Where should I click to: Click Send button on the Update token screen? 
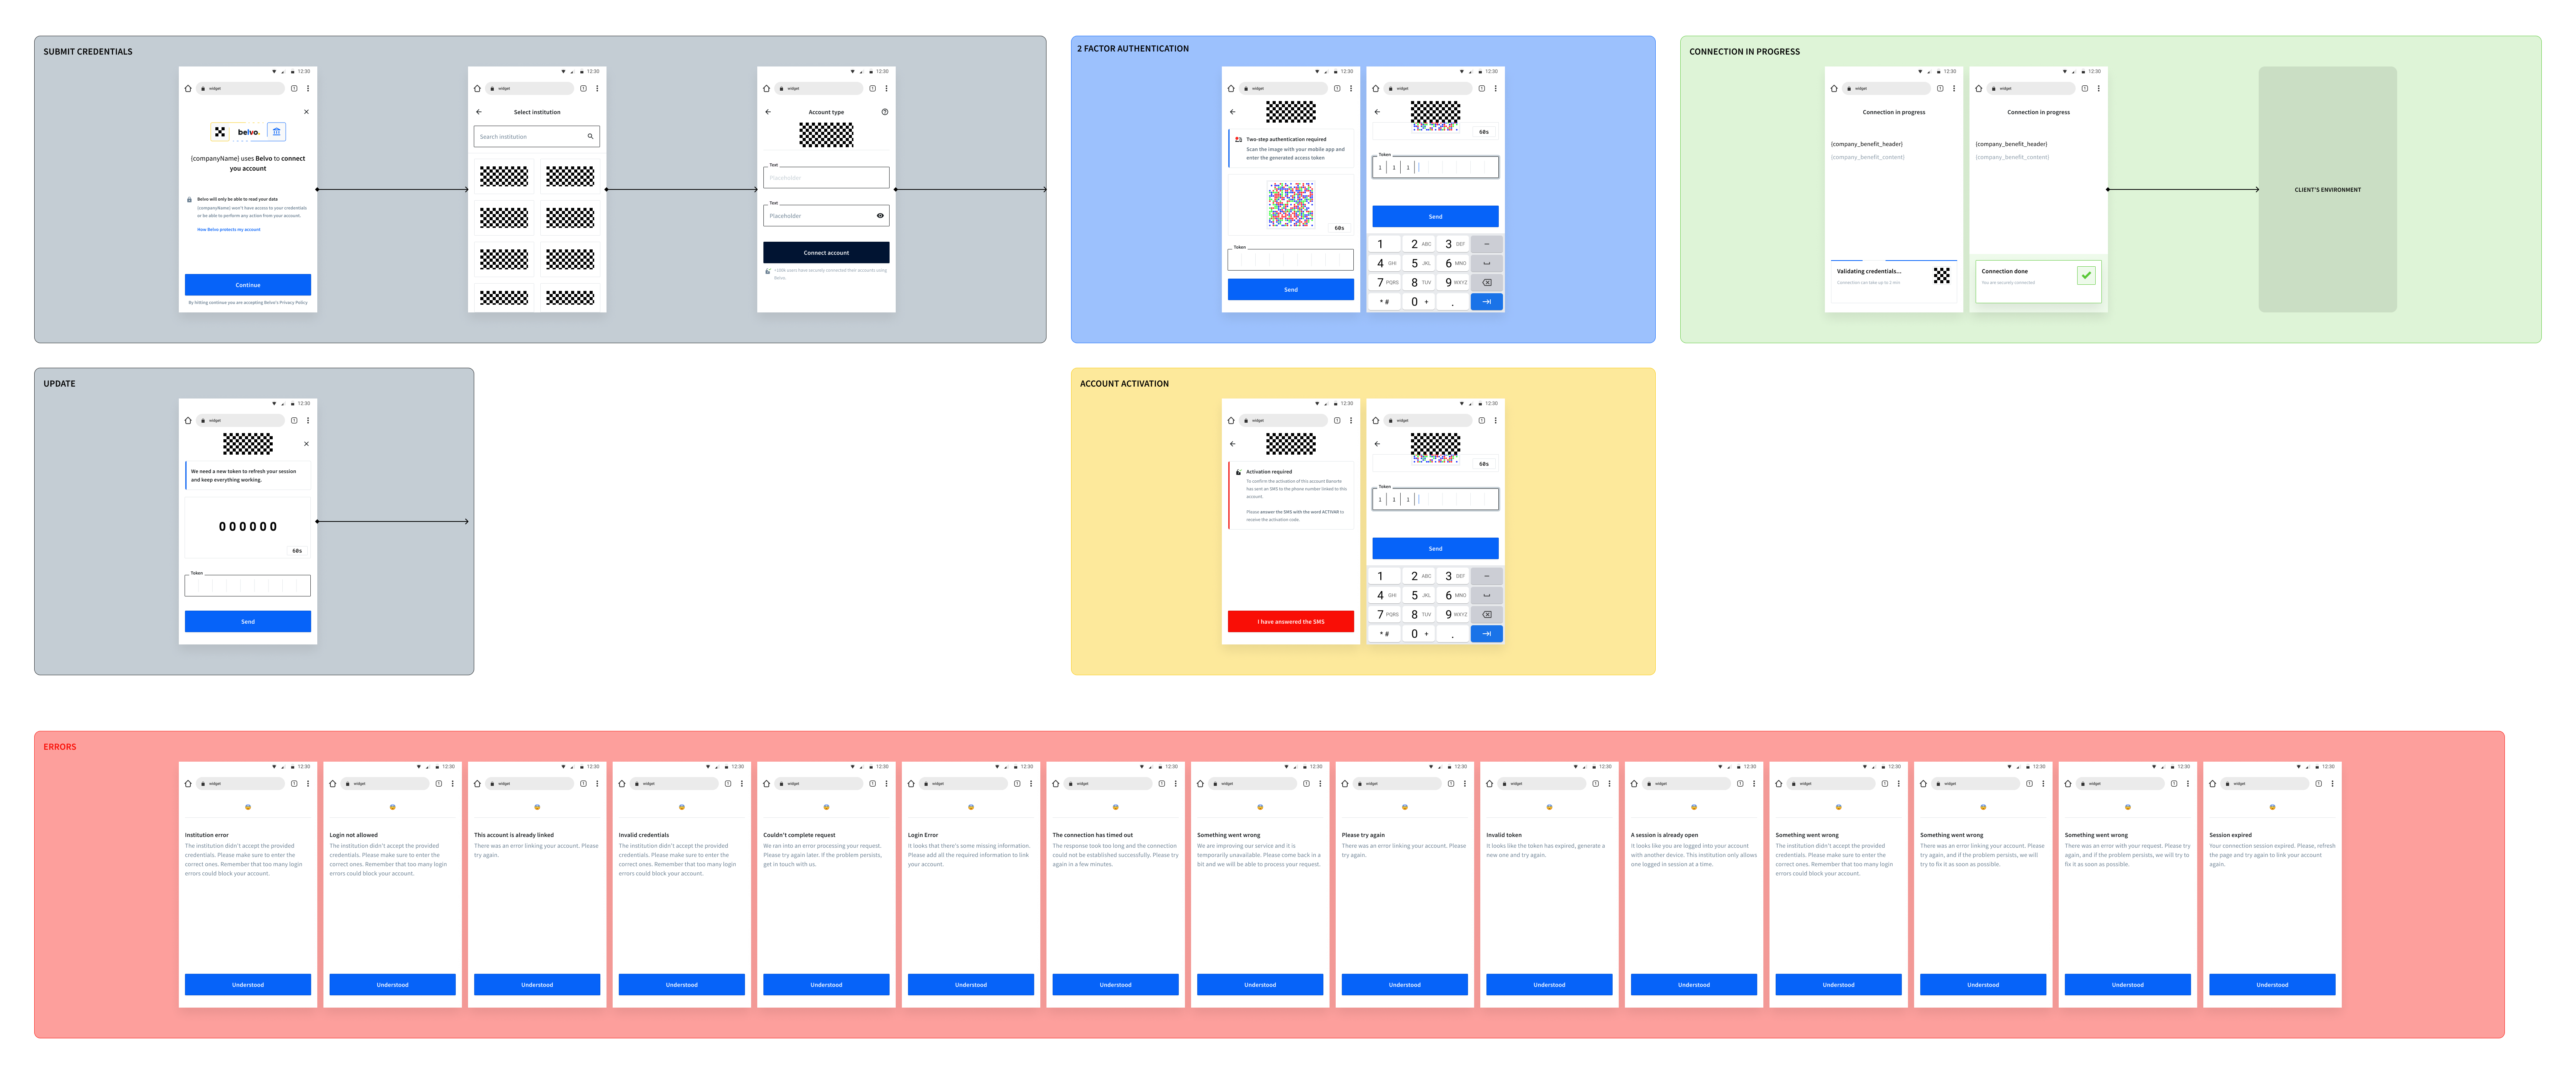click(248, 621)
